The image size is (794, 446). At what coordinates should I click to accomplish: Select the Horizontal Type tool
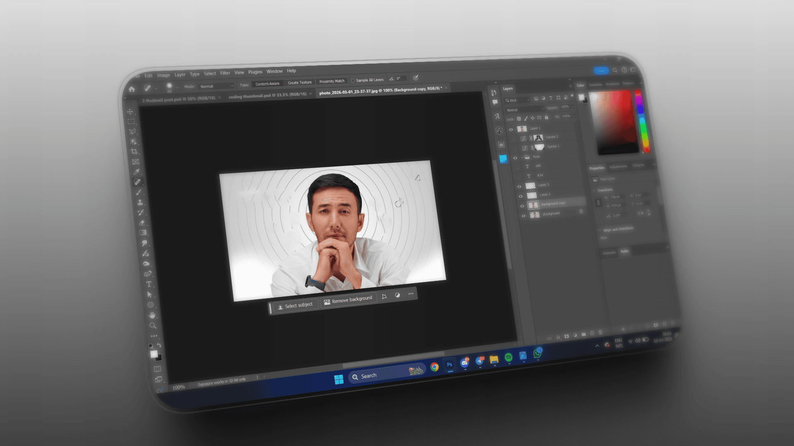tap(149, 284)
